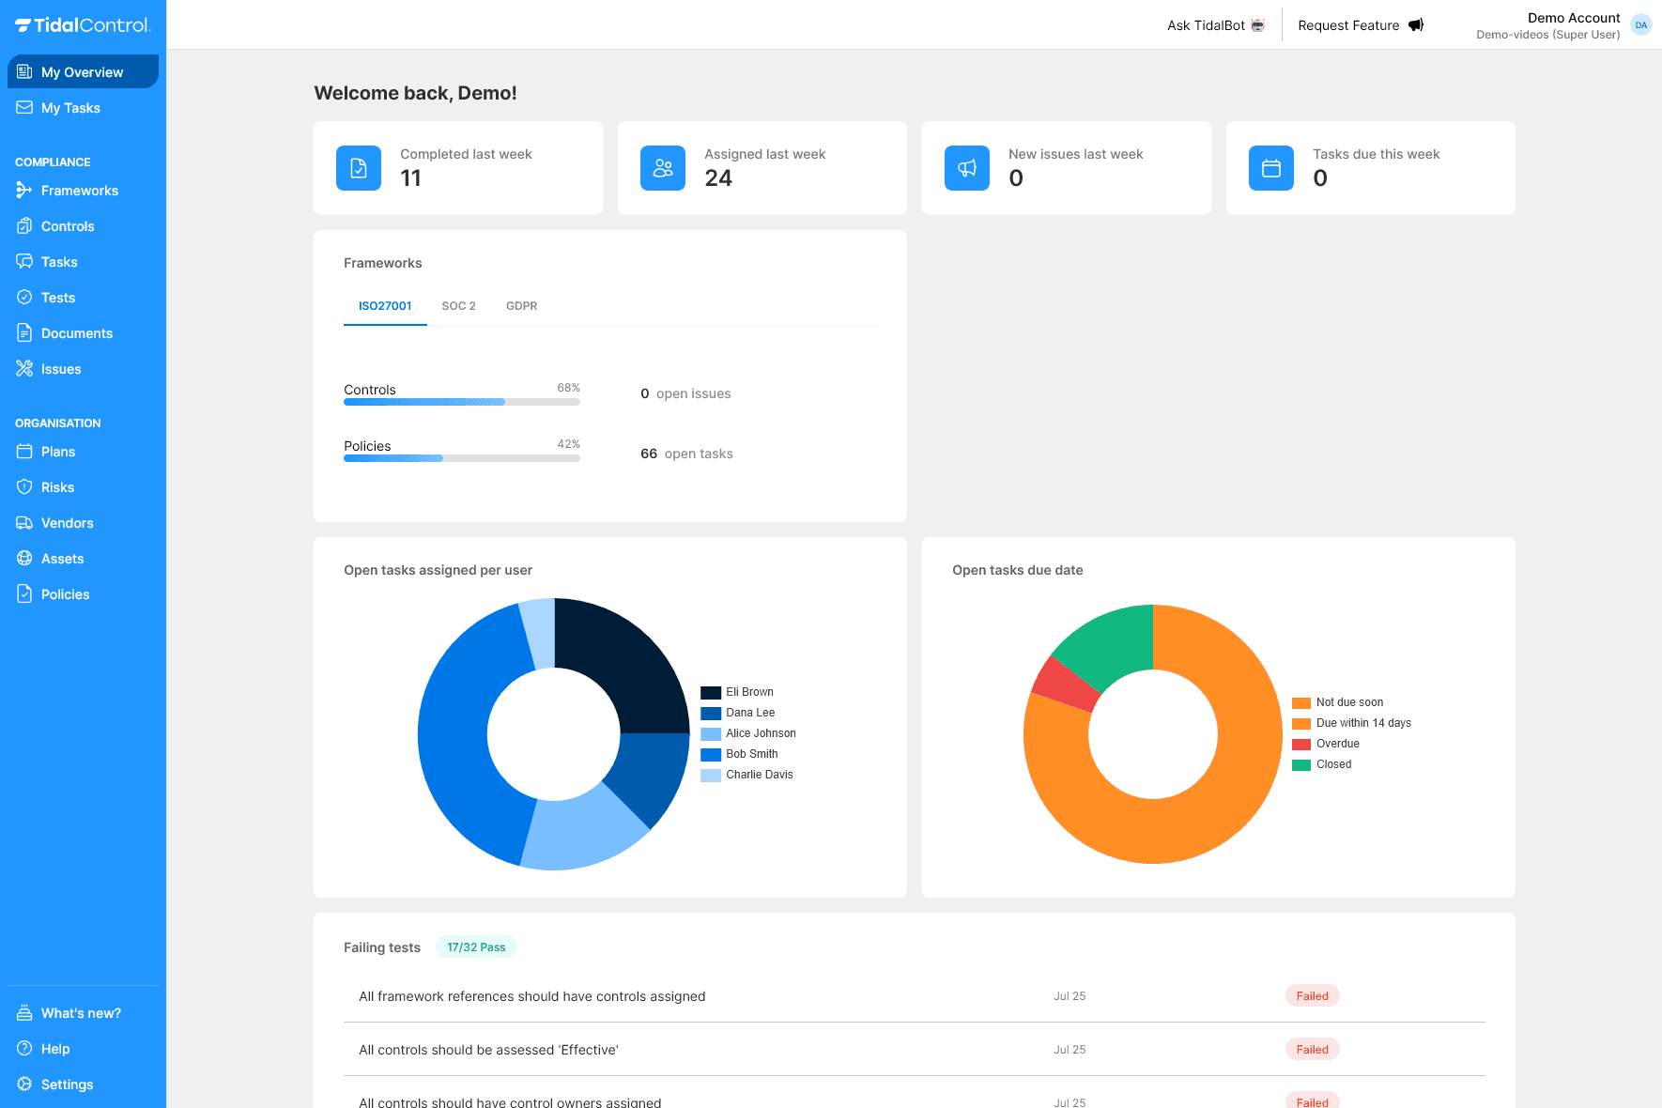The height and width of the screenshot is (1108, 1662).
Task: Click the Issues wrench icon in sidebar
Action: point(25,368)
